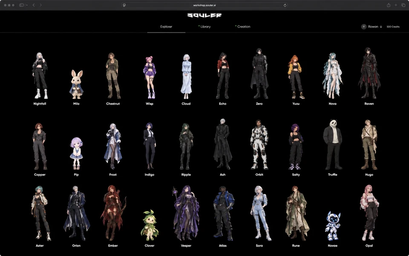The height and width of the screenshot is (256, 409).
Task: Select the Zero character
Action: click(259, 73)
